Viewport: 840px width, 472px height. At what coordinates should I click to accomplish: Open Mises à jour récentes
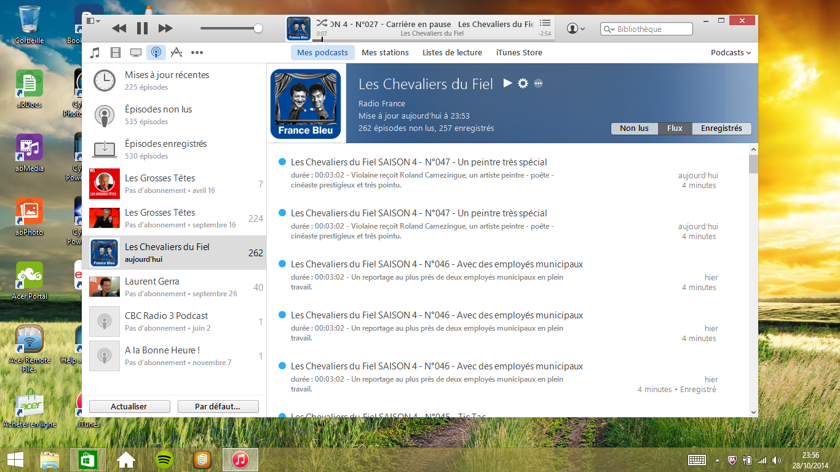(x=174, y=81)
